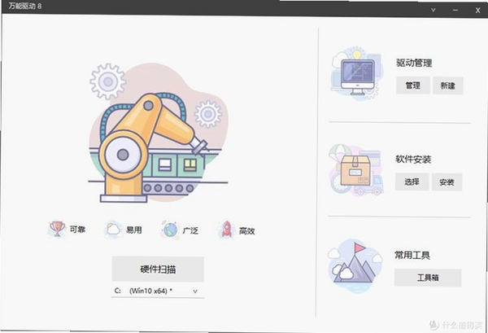Click the 万能驱动 8 window title
Viewport: 488px width, 333px height.
coord(25,6)
